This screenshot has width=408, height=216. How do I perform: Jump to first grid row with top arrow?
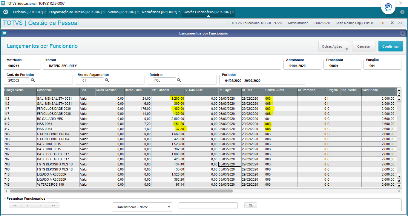click(x=399, y=90)
